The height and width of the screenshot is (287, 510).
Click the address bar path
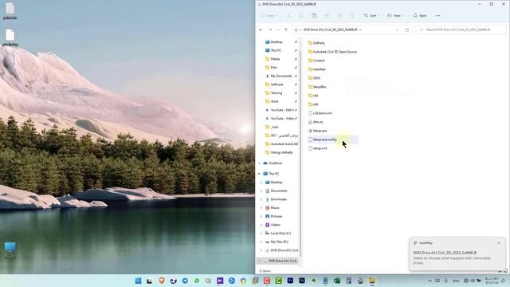tap(330, 29)
